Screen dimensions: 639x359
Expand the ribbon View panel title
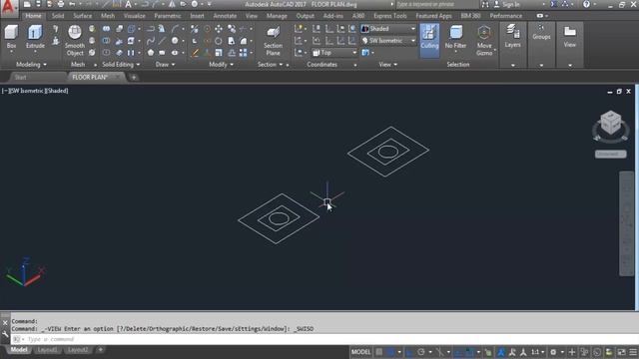388,64
